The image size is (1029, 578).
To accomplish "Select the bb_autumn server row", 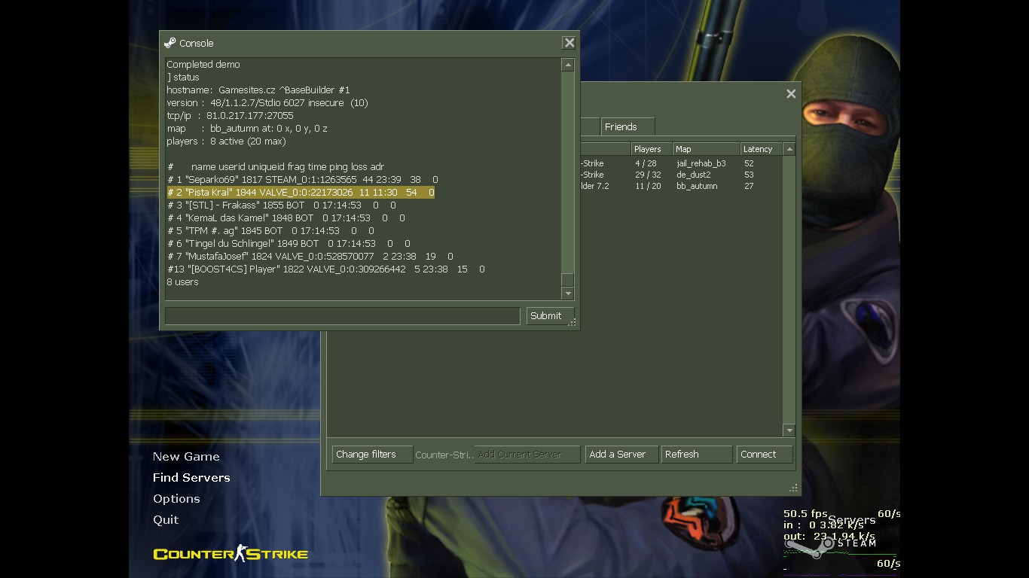I will [x=680, y=186].
